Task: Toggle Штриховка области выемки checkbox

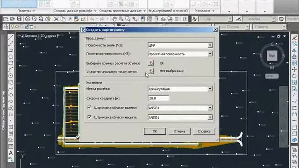Action: click(89, 107)
